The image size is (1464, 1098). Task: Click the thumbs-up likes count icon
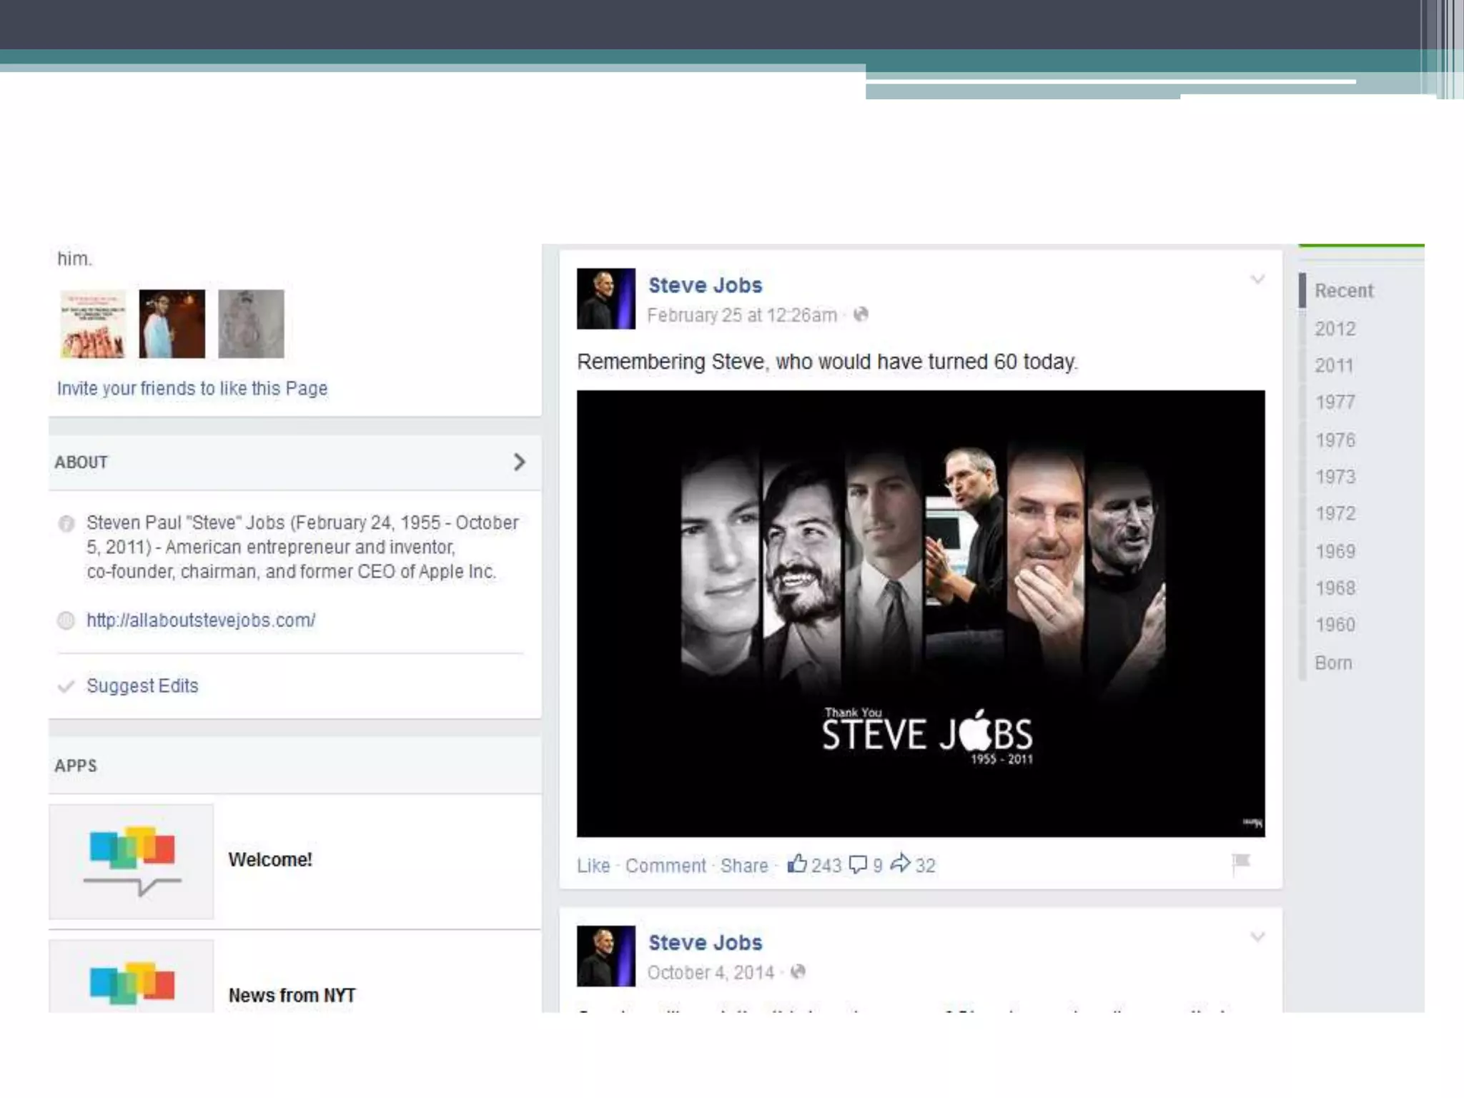[796, 864]
